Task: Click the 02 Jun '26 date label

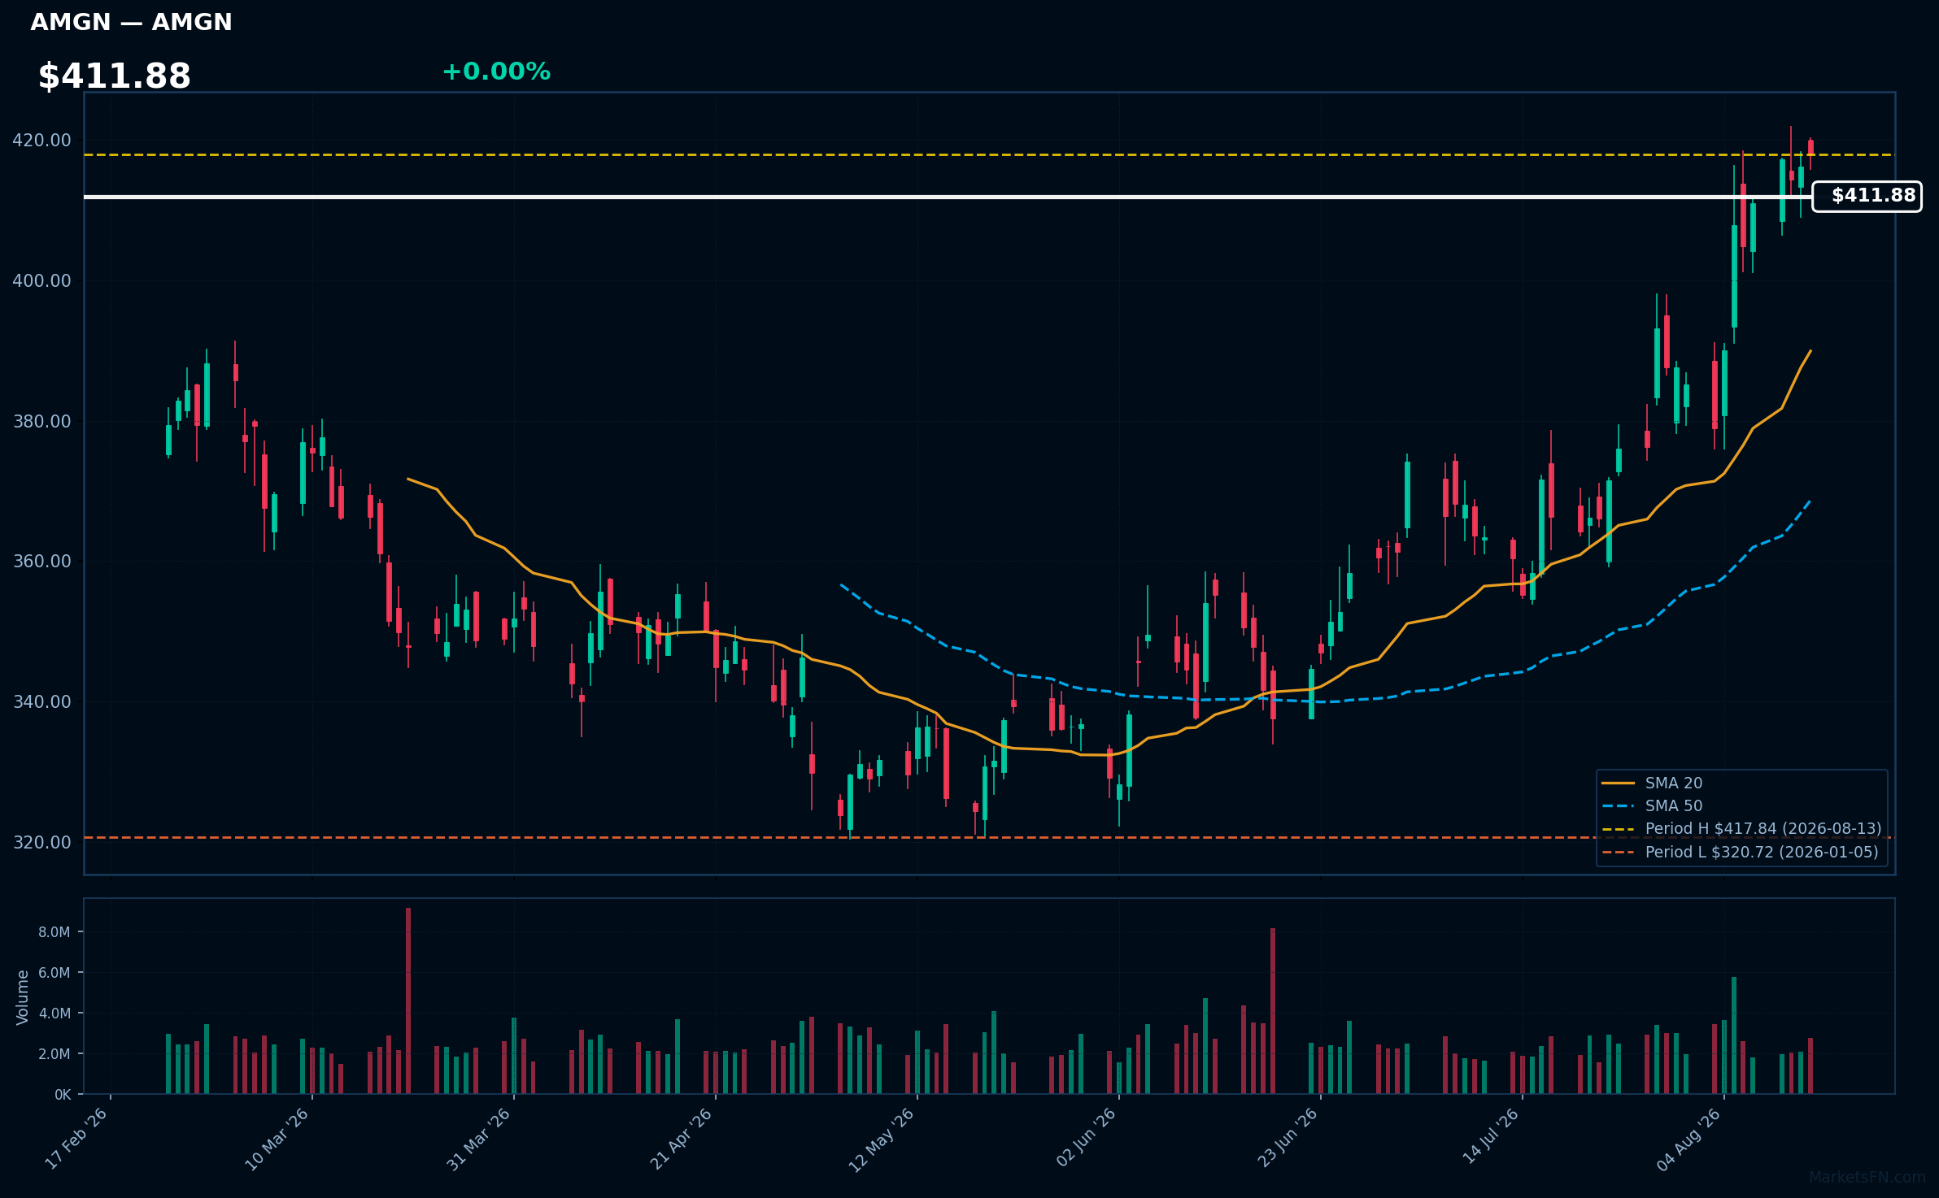Action: click(x=1086, y=1138)
